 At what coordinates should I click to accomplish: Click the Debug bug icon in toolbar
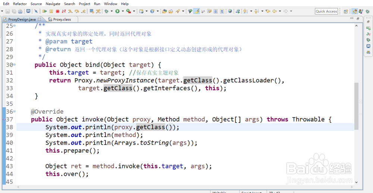[x=106, y=11]
